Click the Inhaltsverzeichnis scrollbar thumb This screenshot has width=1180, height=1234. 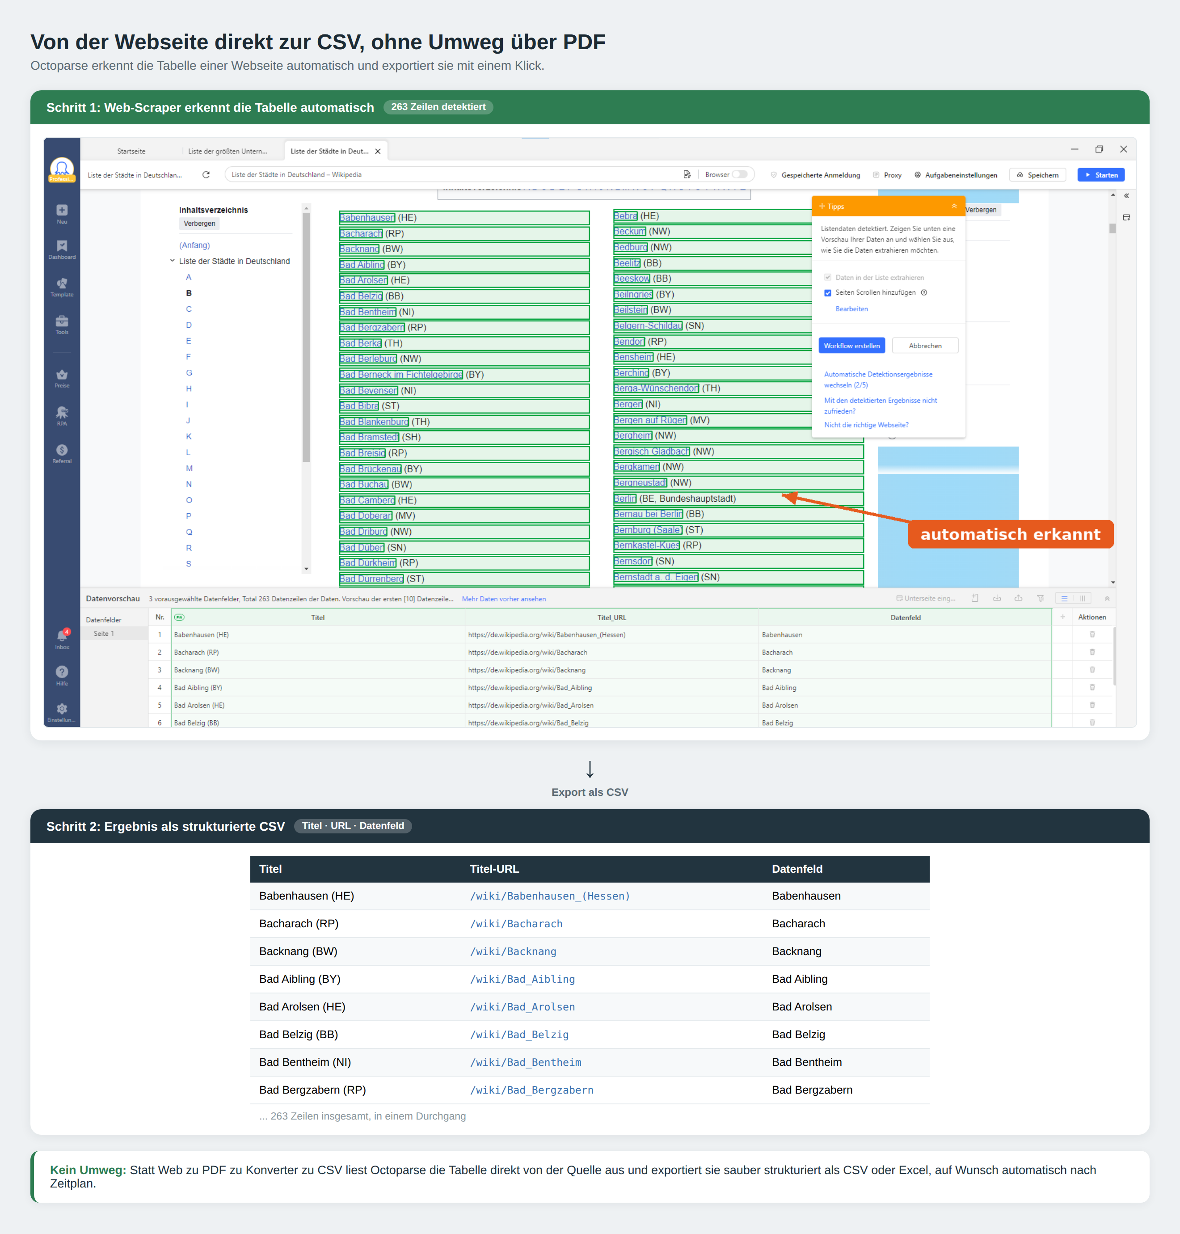click(306, 337)
